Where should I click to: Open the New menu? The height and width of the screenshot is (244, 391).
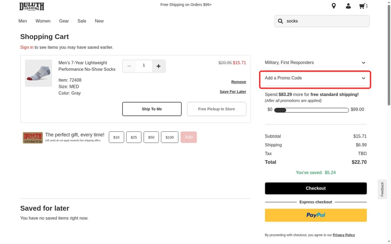(99, 21)
